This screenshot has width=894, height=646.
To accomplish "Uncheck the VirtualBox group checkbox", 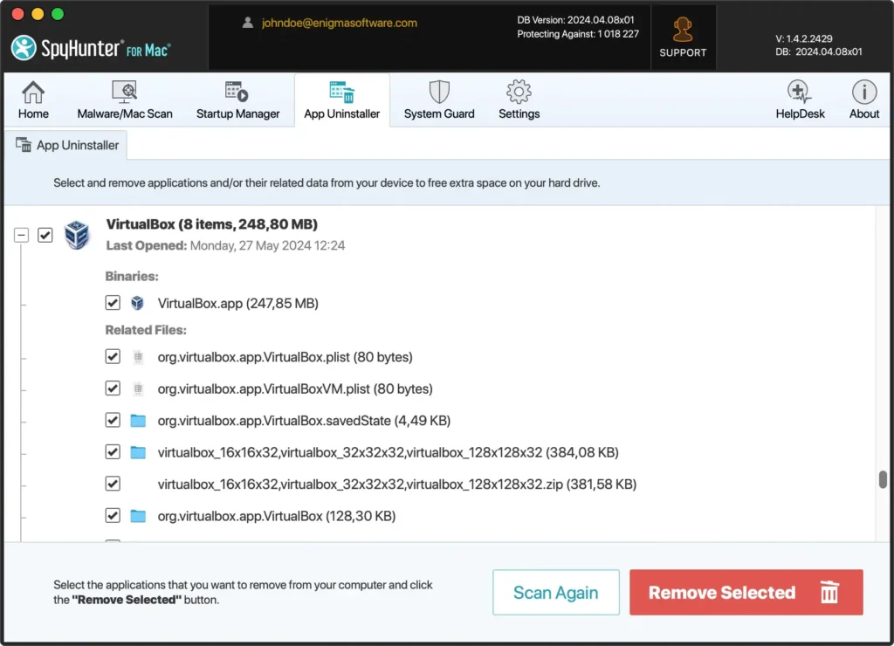I will point(45,235).
